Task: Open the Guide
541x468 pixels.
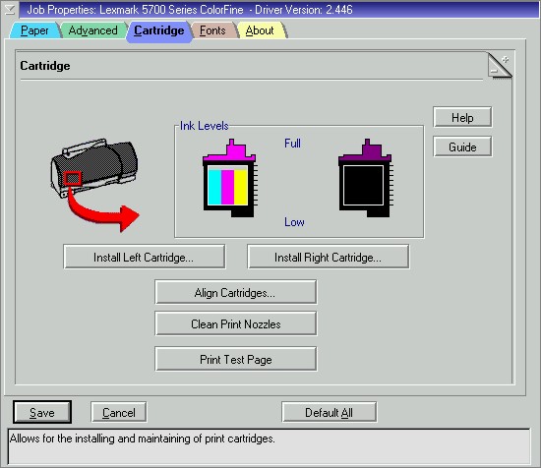Action: tap(462, 146)
